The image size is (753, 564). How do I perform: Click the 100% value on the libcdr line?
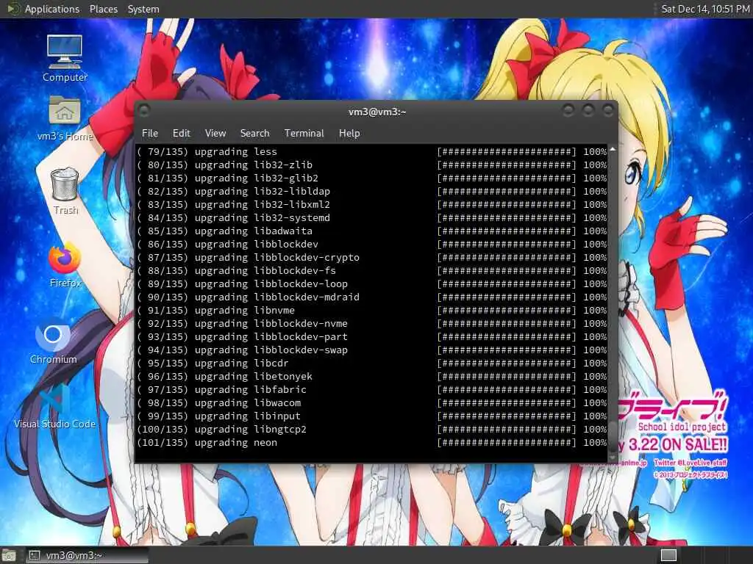(x=595, y=363)
